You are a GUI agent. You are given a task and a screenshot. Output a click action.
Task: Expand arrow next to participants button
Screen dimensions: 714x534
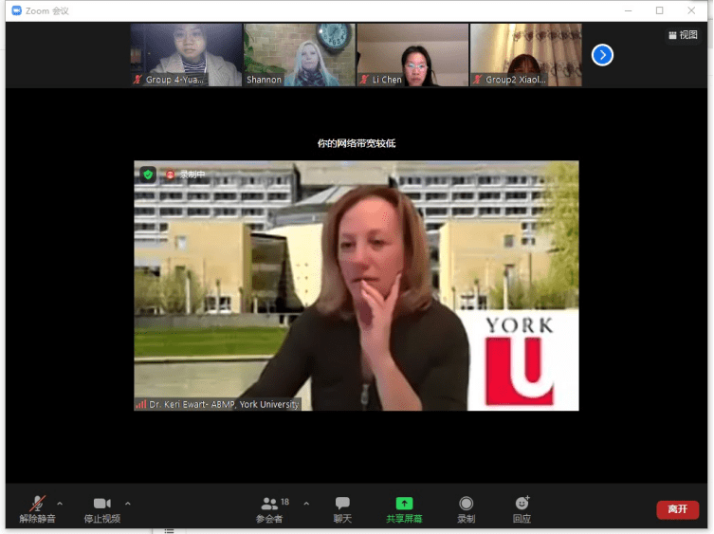click(x=305, y=504)
